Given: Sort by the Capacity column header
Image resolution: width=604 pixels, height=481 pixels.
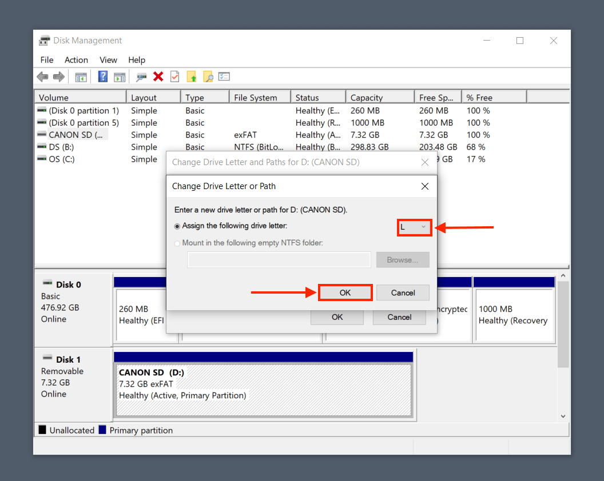Looking at the screenshot, I should (x=380, y=97).
